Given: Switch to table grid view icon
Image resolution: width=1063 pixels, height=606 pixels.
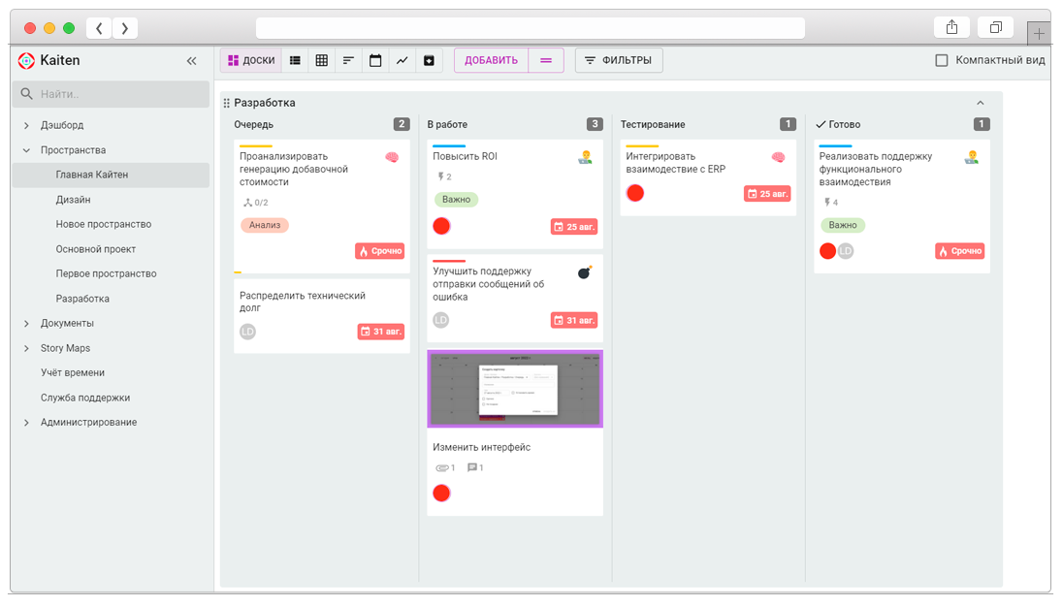Looking at the screenshot, I should pos(322,60).
